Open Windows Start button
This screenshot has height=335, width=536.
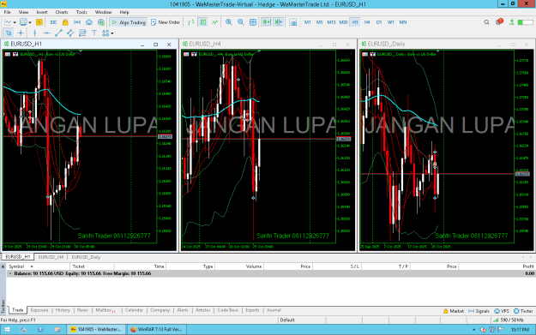[7, 330]
